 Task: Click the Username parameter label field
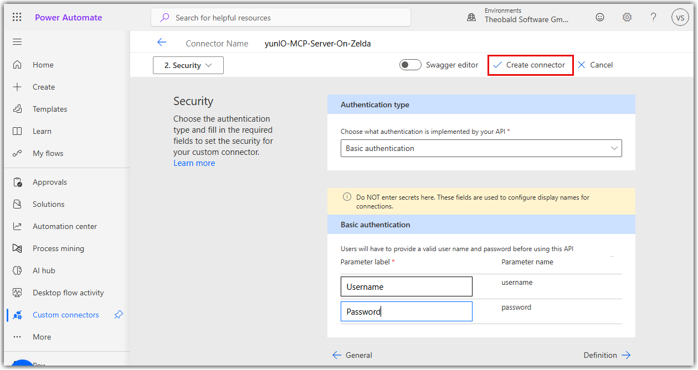click(x=406, y=286)
